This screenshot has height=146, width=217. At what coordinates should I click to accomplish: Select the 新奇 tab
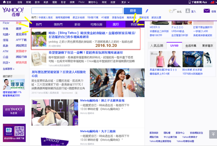click(x=77, y=25)
